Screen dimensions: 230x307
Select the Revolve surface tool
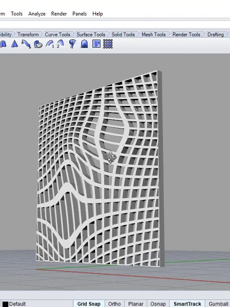(x=72, y=44)
